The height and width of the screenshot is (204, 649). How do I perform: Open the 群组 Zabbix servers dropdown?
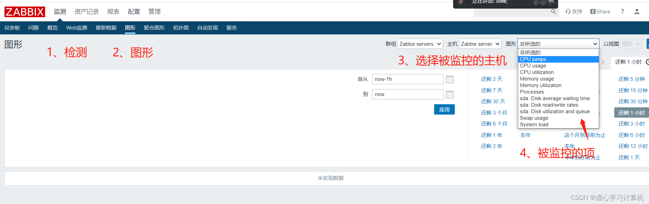[x=420, y=44]
